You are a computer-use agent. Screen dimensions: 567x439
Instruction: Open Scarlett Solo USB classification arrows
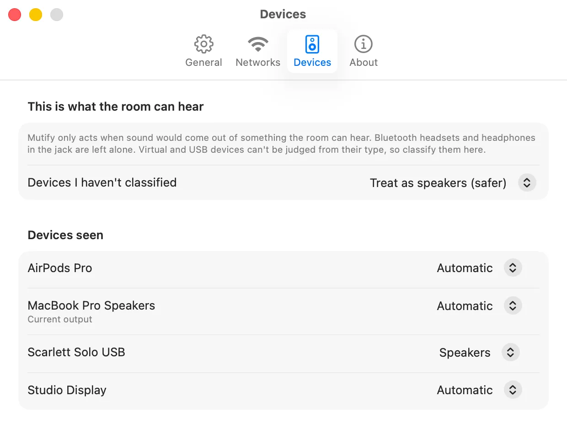coord(510,353)
